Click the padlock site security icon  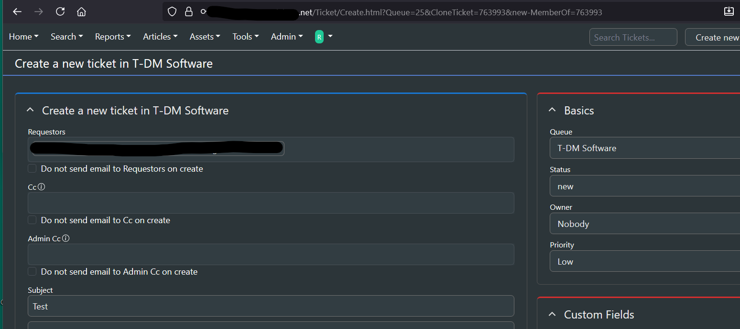189,11
